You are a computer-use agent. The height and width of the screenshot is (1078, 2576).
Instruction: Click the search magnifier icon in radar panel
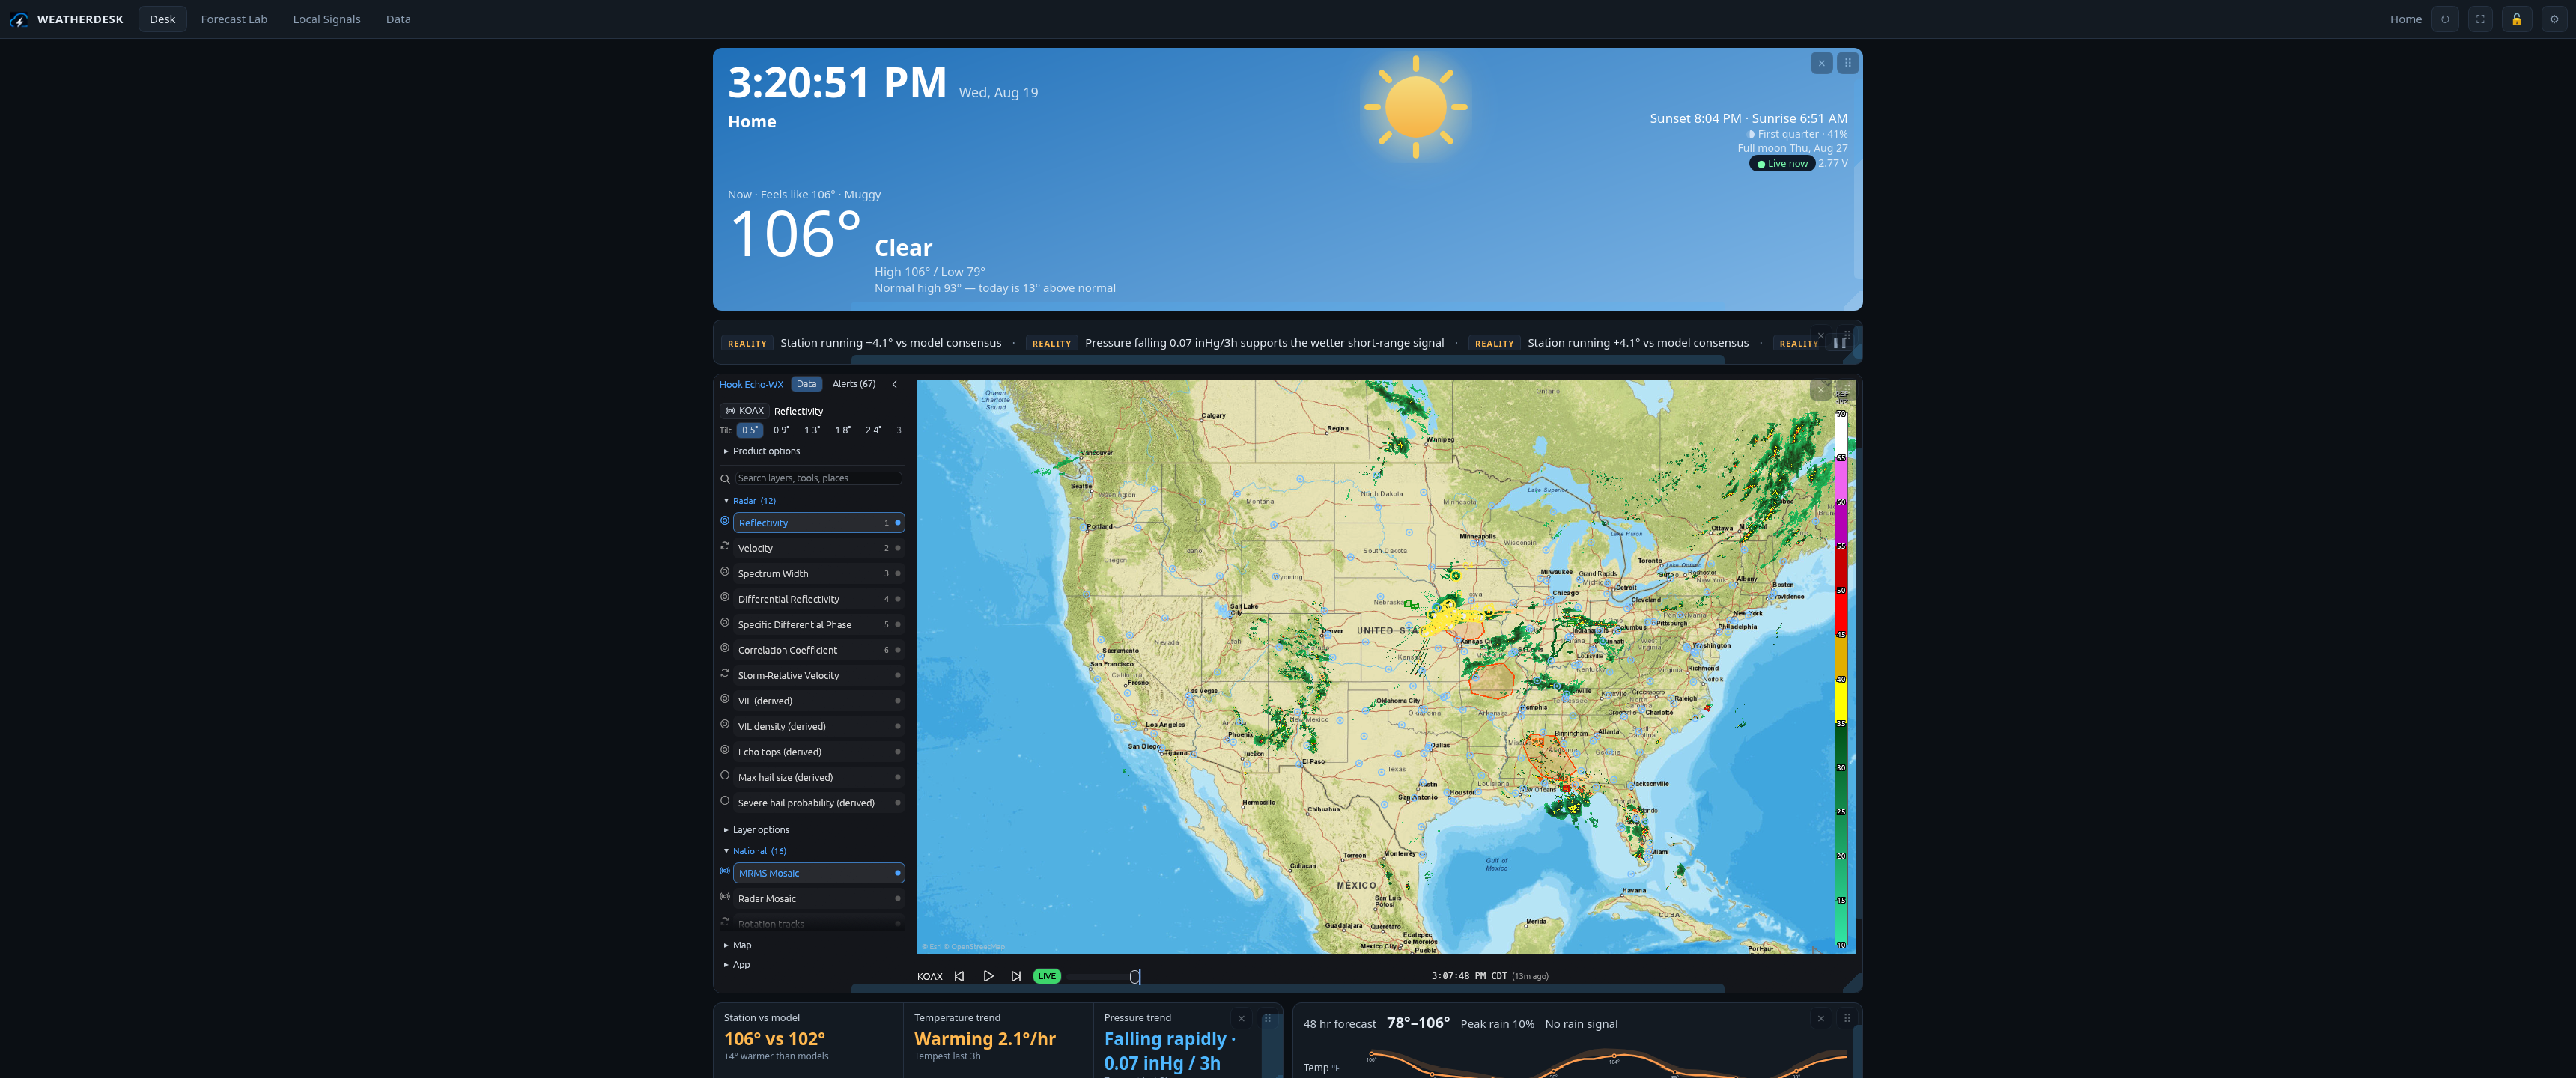(x=725, y=479)
